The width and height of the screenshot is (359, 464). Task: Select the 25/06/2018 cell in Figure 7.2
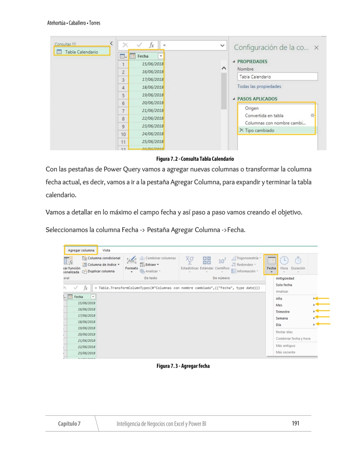[146, 142]
